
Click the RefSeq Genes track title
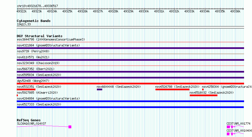pyautogui.click(x=29, y=120)
